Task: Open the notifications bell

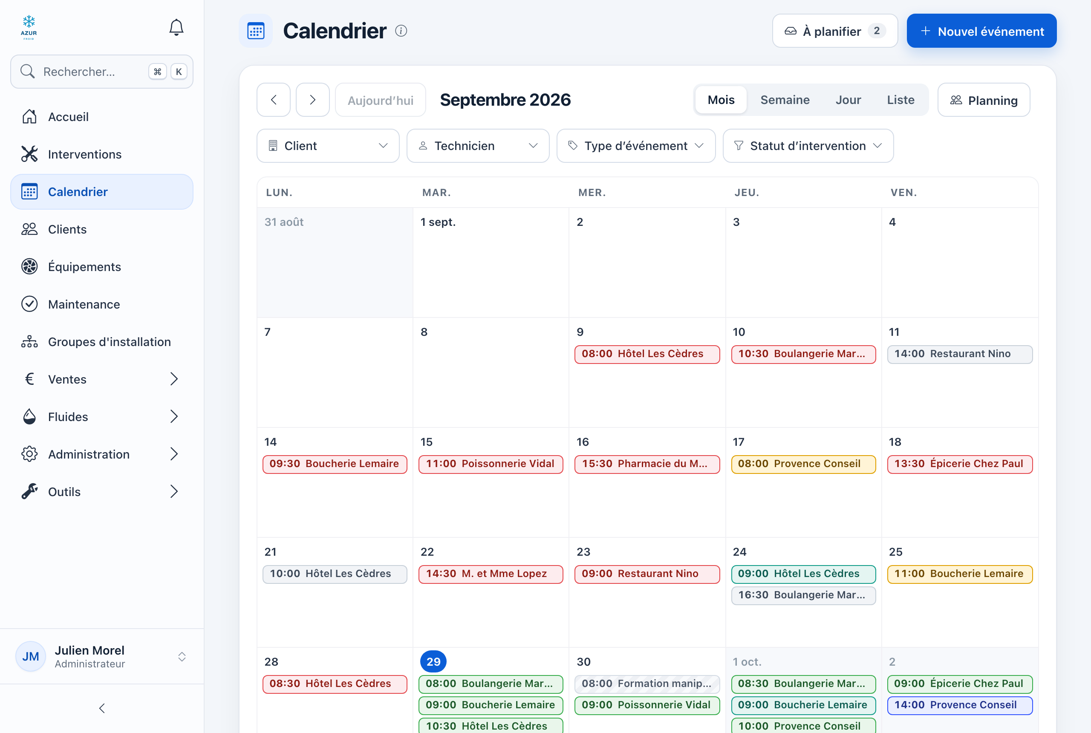Action: (x=176, y=28)
